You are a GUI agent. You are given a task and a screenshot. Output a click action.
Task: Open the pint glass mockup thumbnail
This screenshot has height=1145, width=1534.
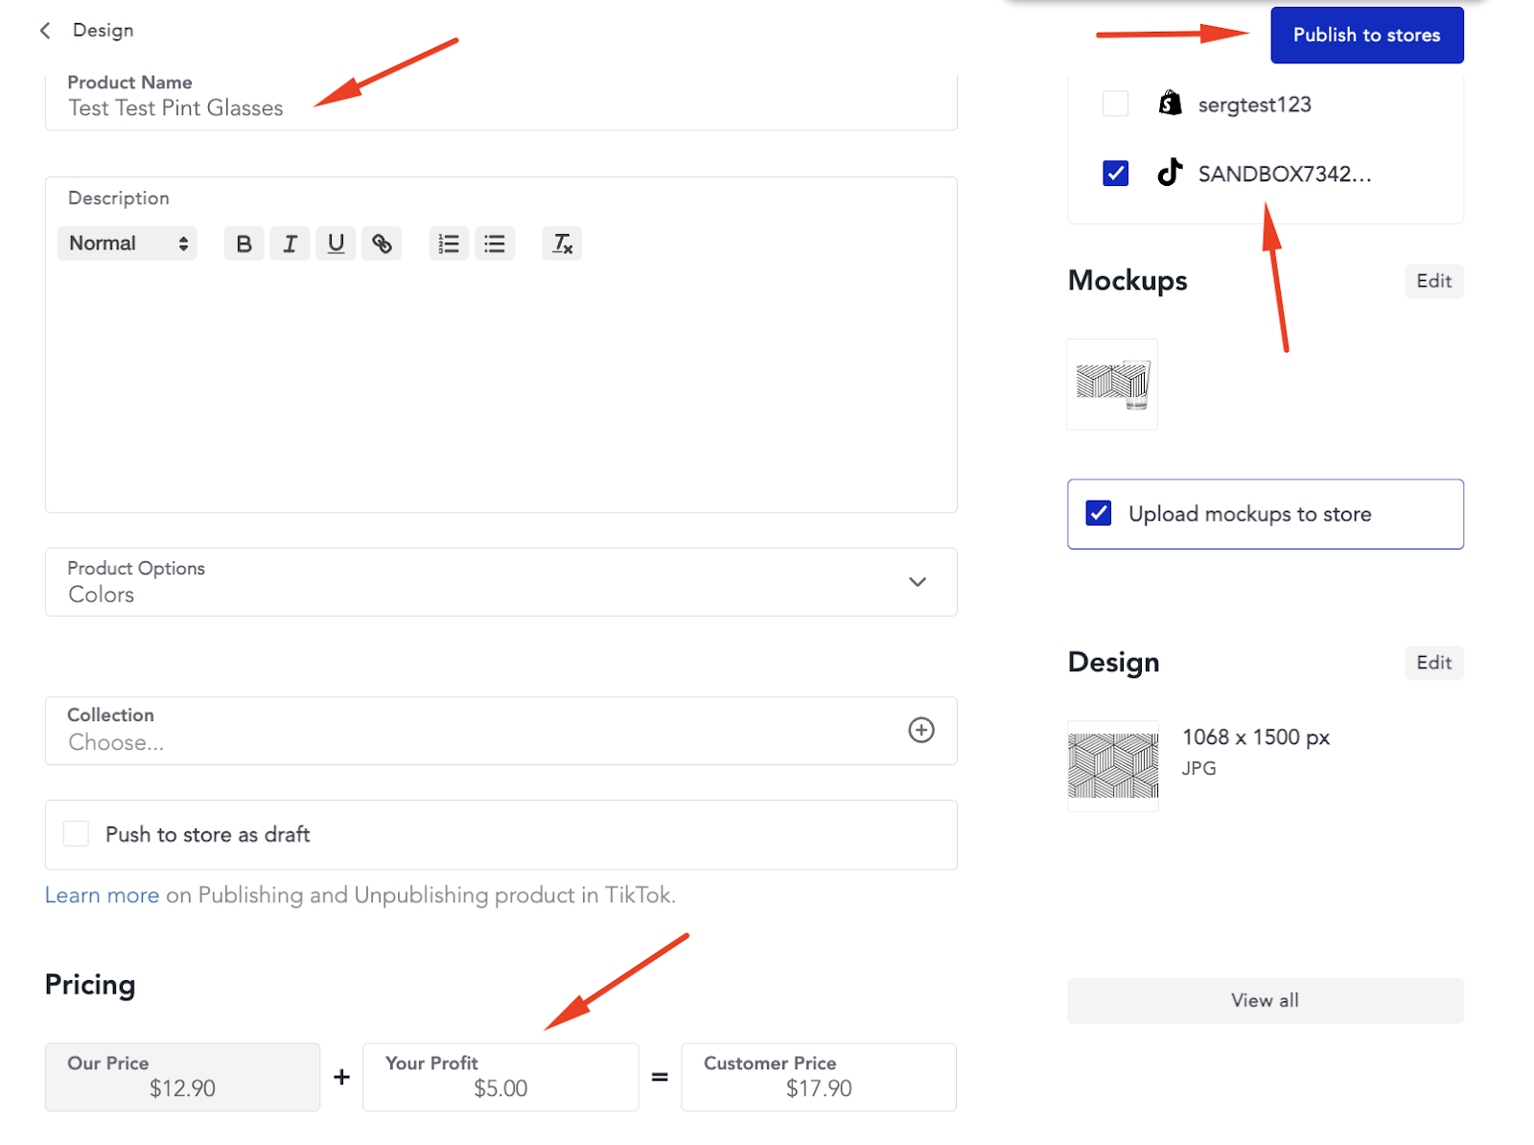coord(1112,384)
